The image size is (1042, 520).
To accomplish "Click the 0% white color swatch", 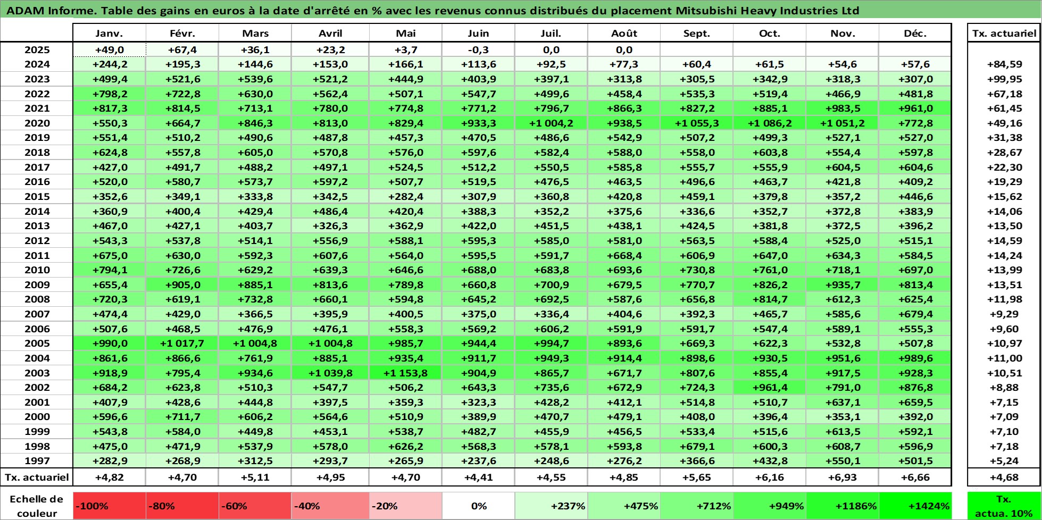I will [x=478, y=506].
